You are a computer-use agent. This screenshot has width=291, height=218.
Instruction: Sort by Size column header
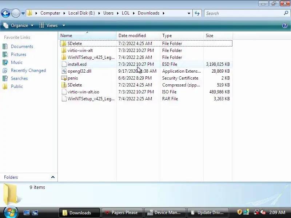[x=218, y=35]
